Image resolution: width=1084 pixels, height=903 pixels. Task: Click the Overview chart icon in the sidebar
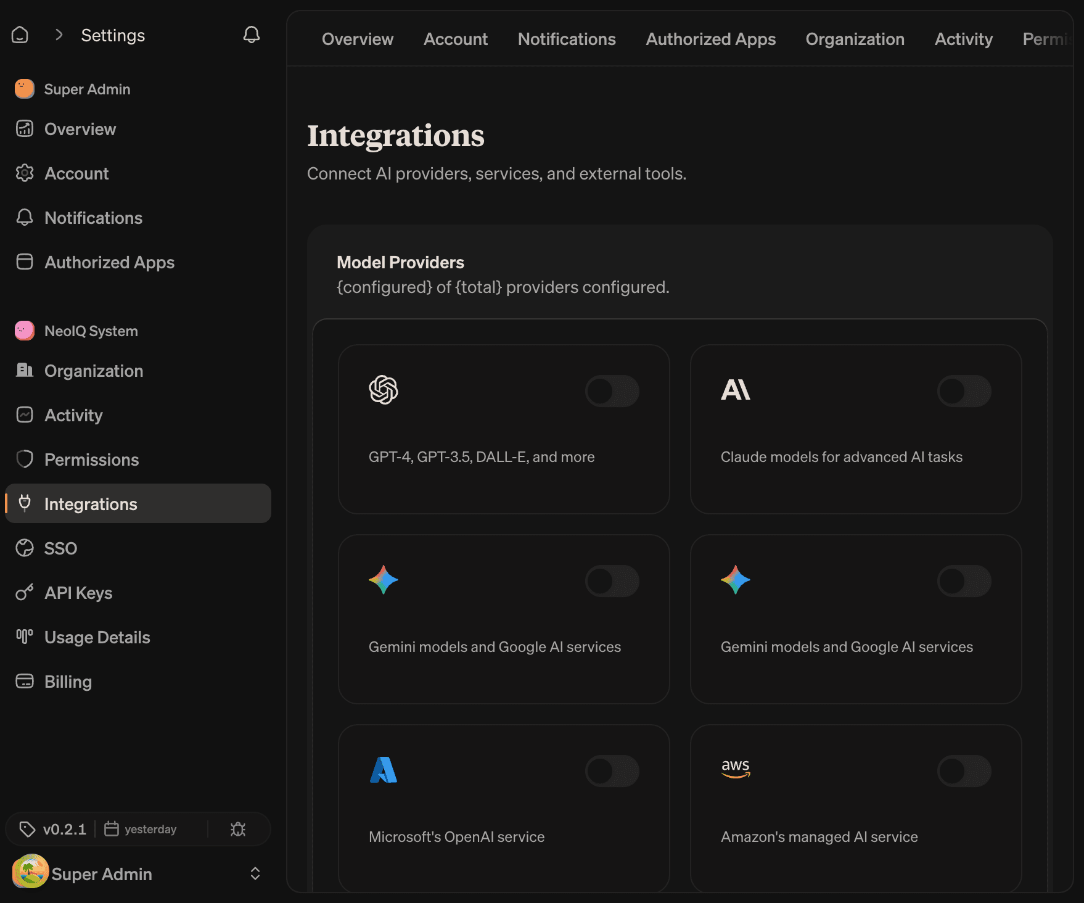25,128
